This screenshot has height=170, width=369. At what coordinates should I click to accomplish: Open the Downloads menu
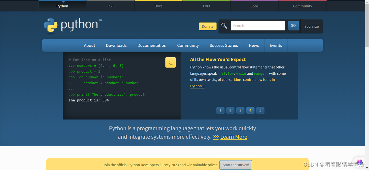pyautogui.click(x=116, y=46)
